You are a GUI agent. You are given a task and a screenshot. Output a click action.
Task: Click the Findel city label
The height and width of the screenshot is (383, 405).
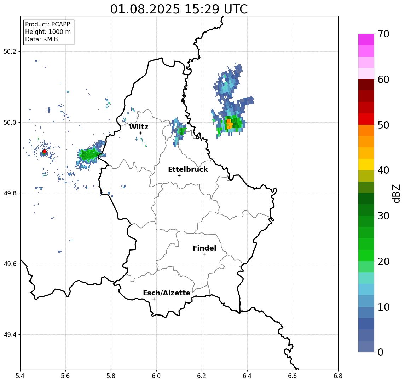(x=204, y=248)
